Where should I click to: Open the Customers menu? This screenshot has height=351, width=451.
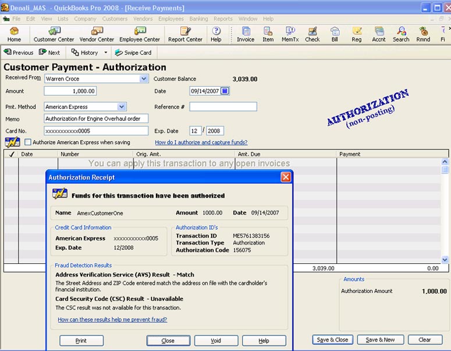115,19
